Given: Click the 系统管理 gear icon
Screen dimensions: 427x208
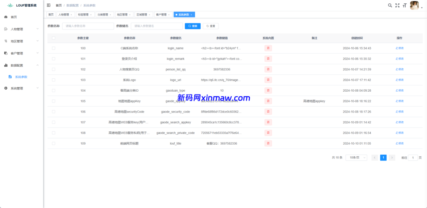Looking at the screenshot, I should pos(6,88).
